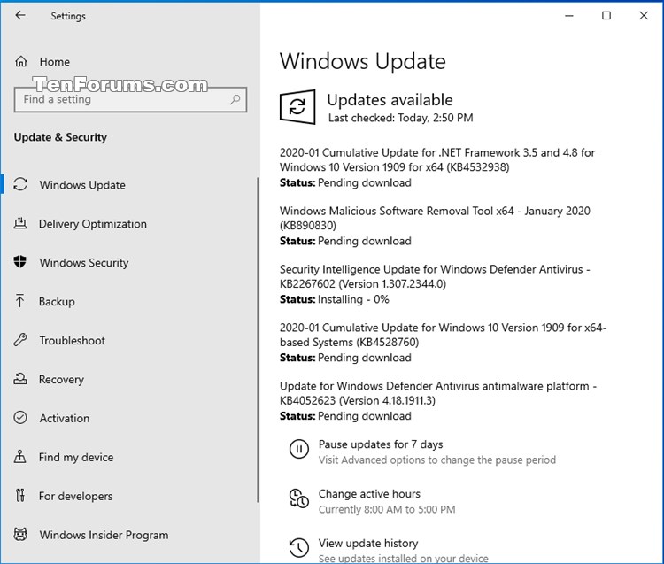Click the Windows Update page title

tap(362, 61)
